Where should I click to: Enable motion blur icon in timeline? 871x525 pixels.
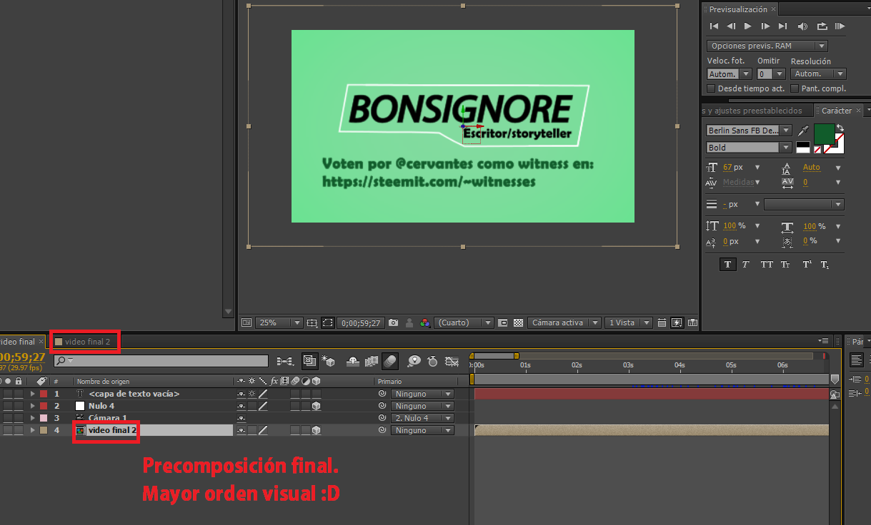(390, 361)
